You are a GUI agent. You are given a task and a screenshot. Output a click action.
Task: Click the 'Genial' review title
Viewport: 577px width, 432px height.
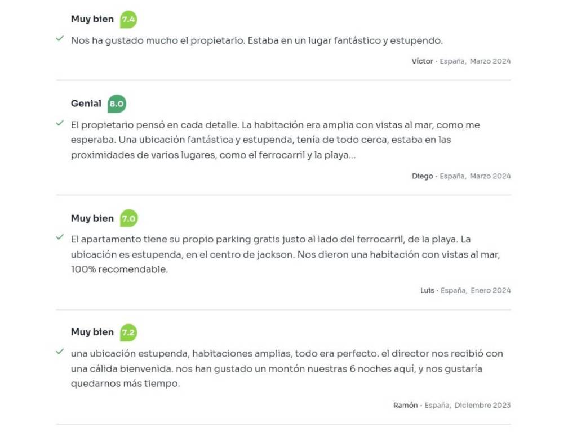pyautogui.click(x=86, y=103)
